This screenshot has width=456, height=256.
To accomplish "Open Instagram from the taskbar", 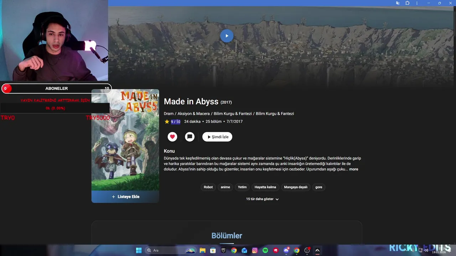I will click(255, 250).
